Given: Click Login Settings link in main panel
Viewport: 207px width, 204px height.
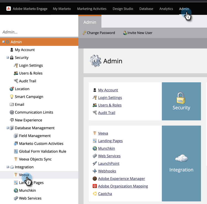Looking at the screenshot, I should point(110,97).
